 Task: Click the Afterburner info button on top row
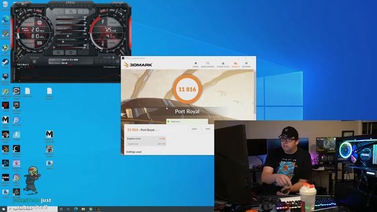[x=83, y=12]
